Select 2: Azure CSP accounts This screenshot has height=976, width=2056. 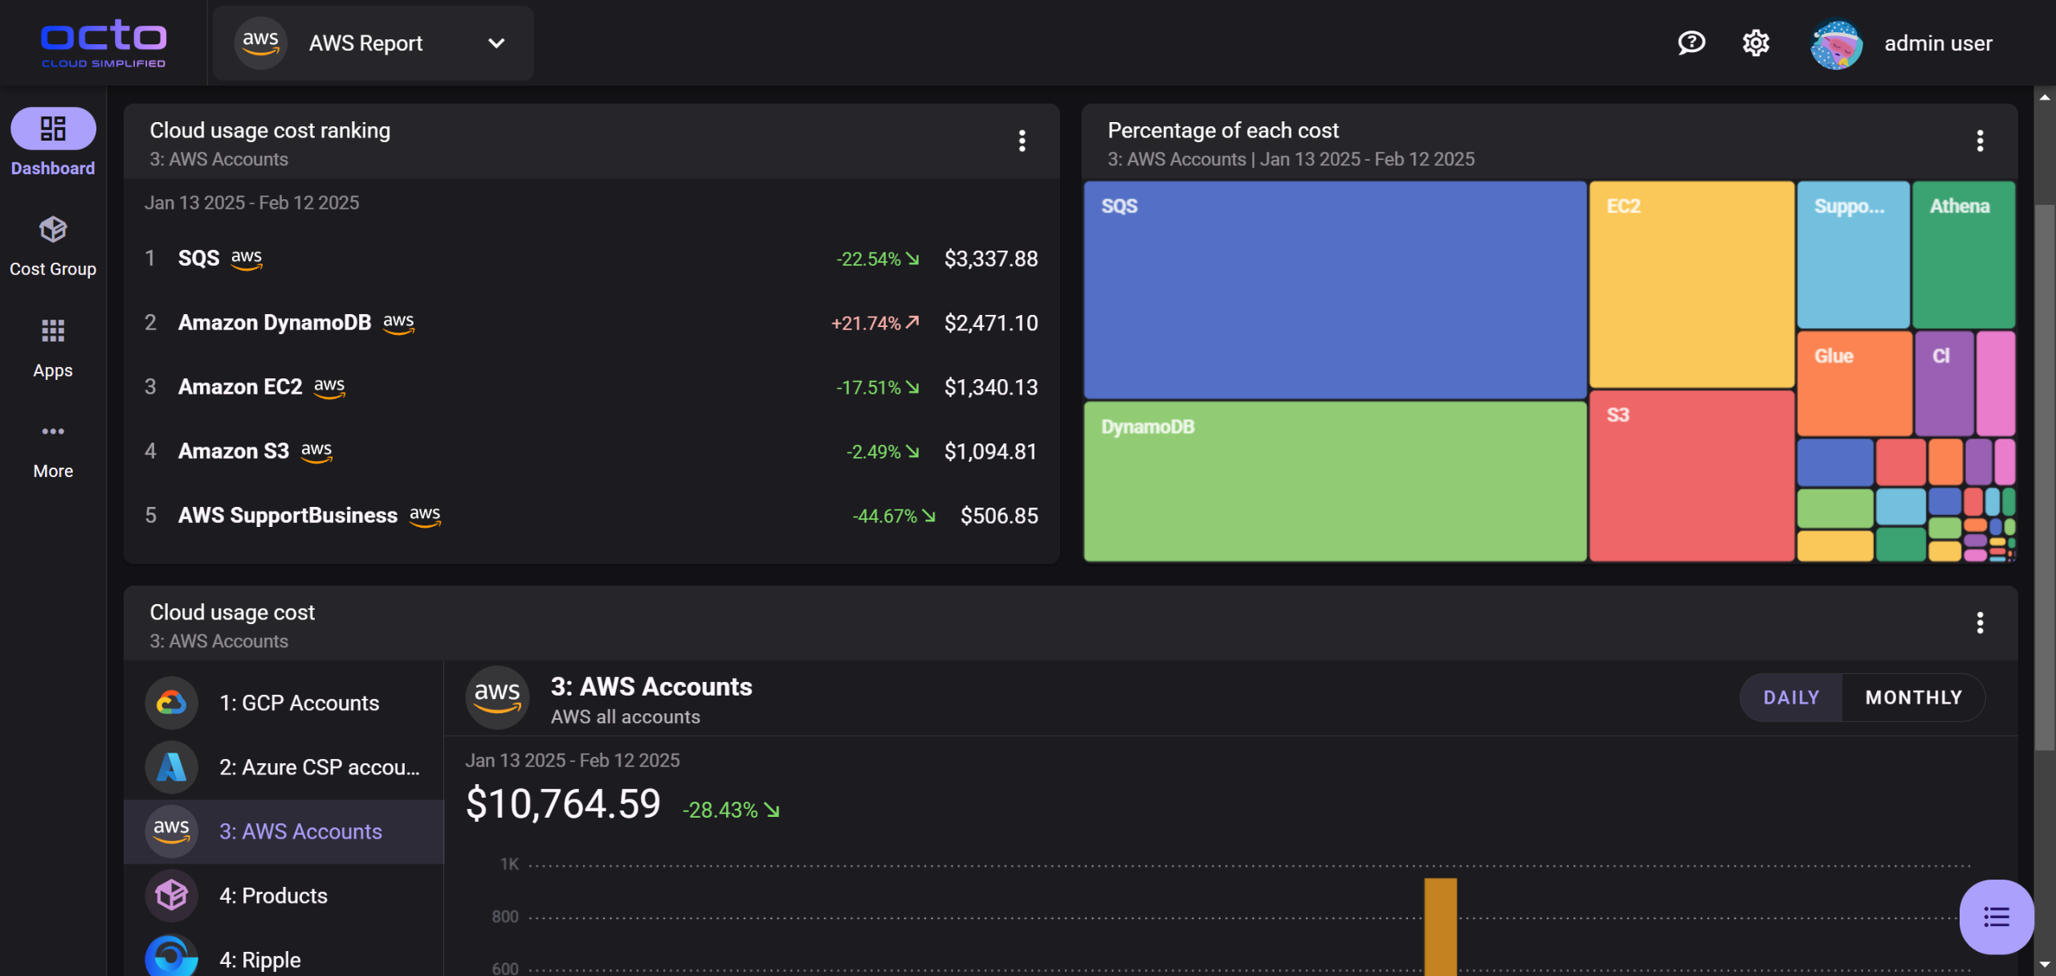pyautogui.click(x=284, y=767)
